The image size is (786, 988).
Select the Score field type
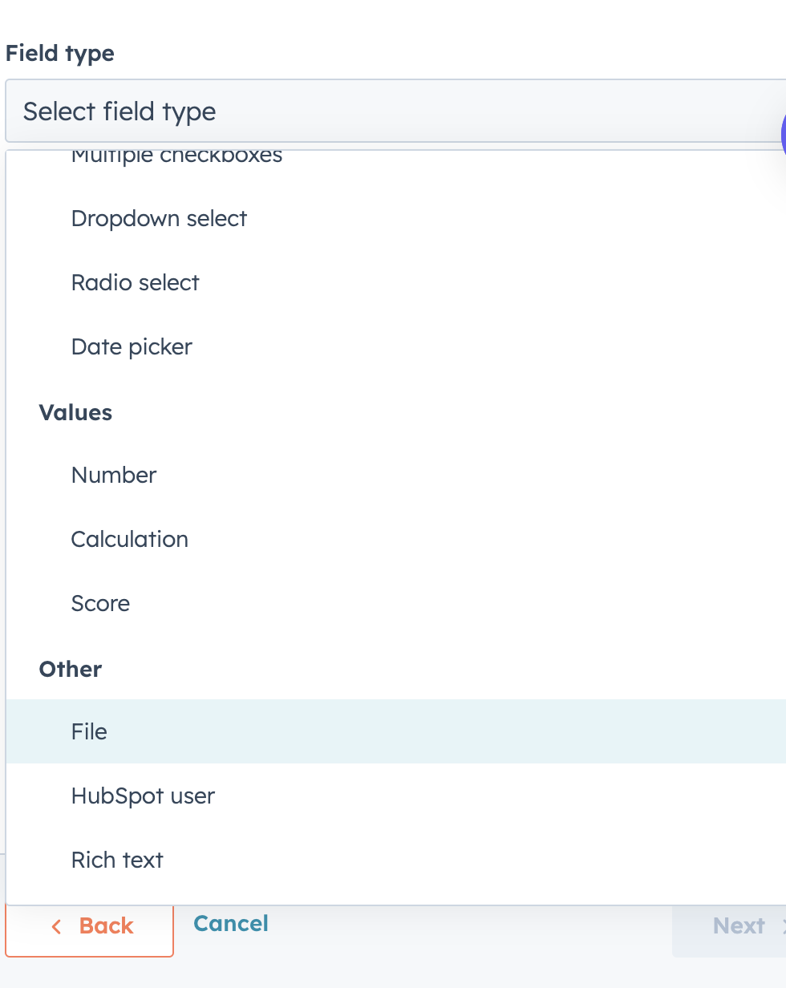(x=100, y=603)
